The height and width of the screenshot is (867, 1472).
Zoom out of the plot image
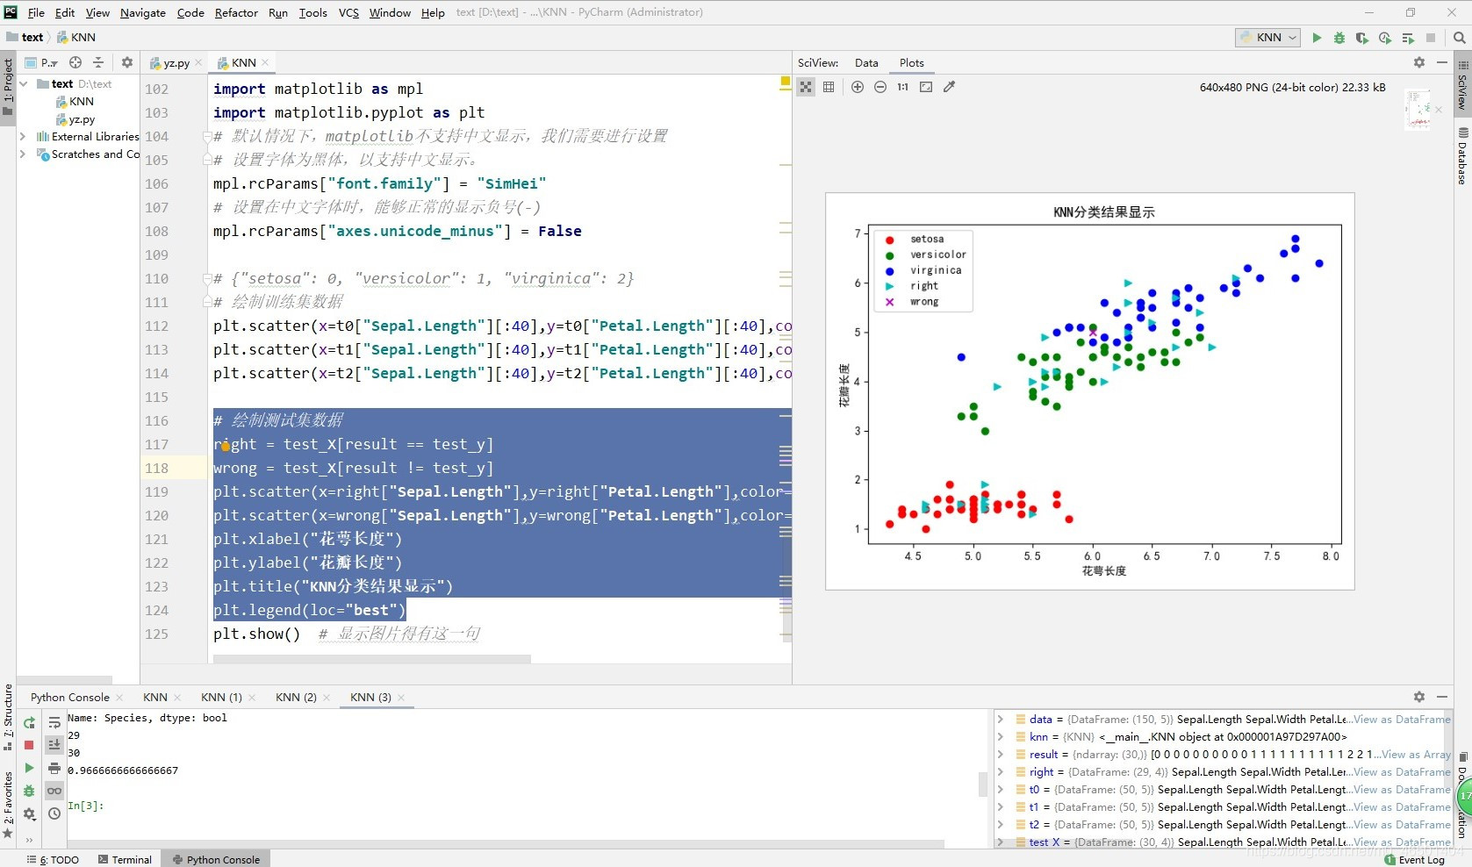880,87
